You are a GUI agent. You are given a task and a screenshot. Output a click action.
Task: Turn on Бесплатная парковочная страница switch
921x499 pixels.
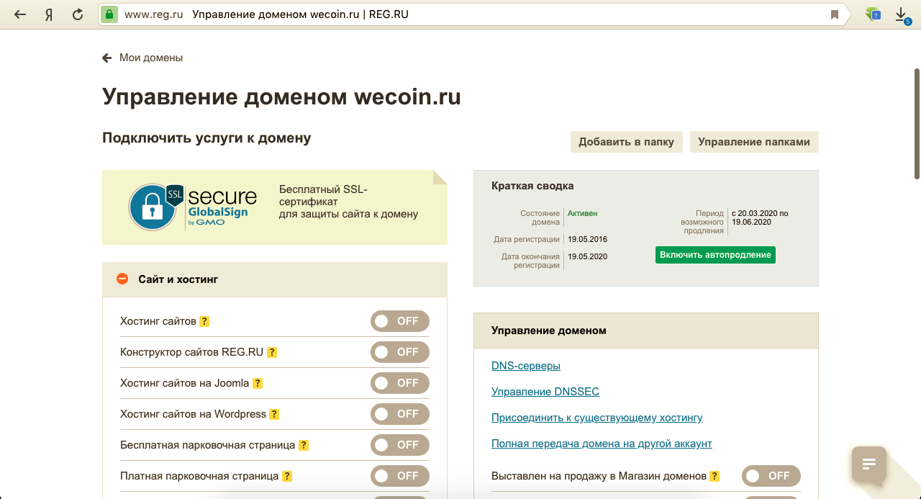pos(400,445)
